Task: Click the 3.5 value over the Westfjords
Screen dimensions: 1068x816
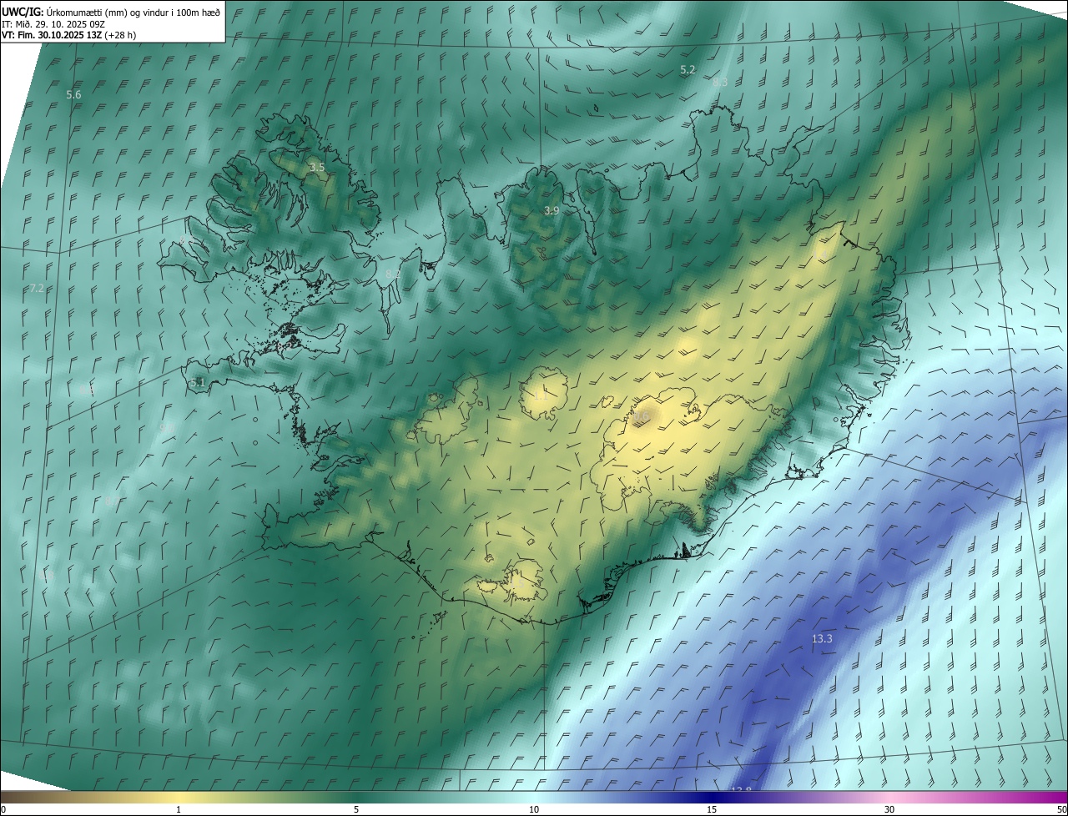Action: 317,168
